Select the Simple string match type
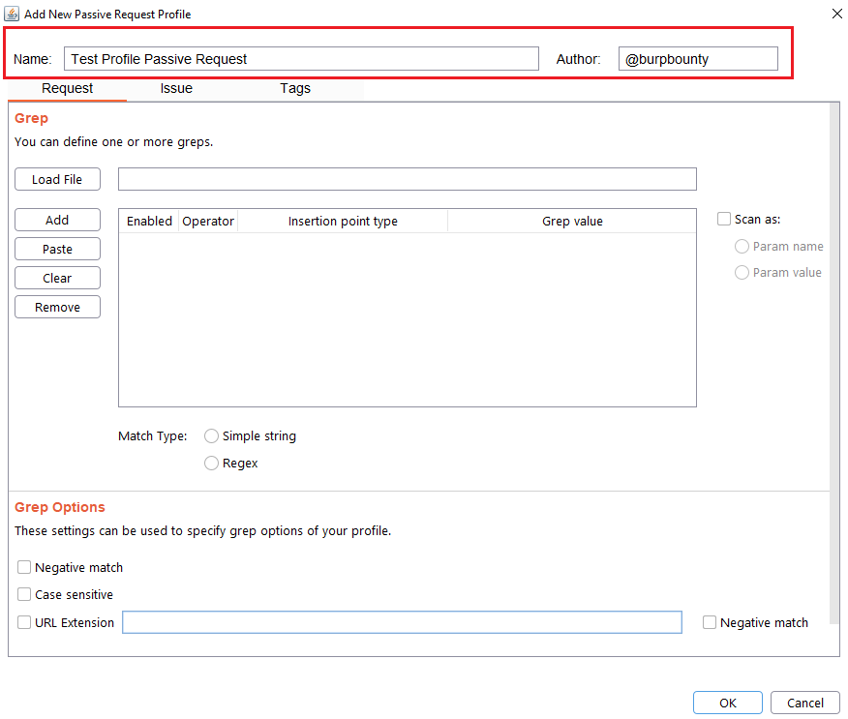 212,436
